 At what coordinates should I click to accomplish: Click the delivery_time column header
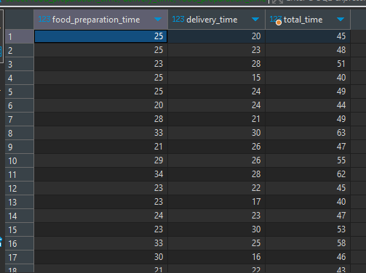(216, 20)
